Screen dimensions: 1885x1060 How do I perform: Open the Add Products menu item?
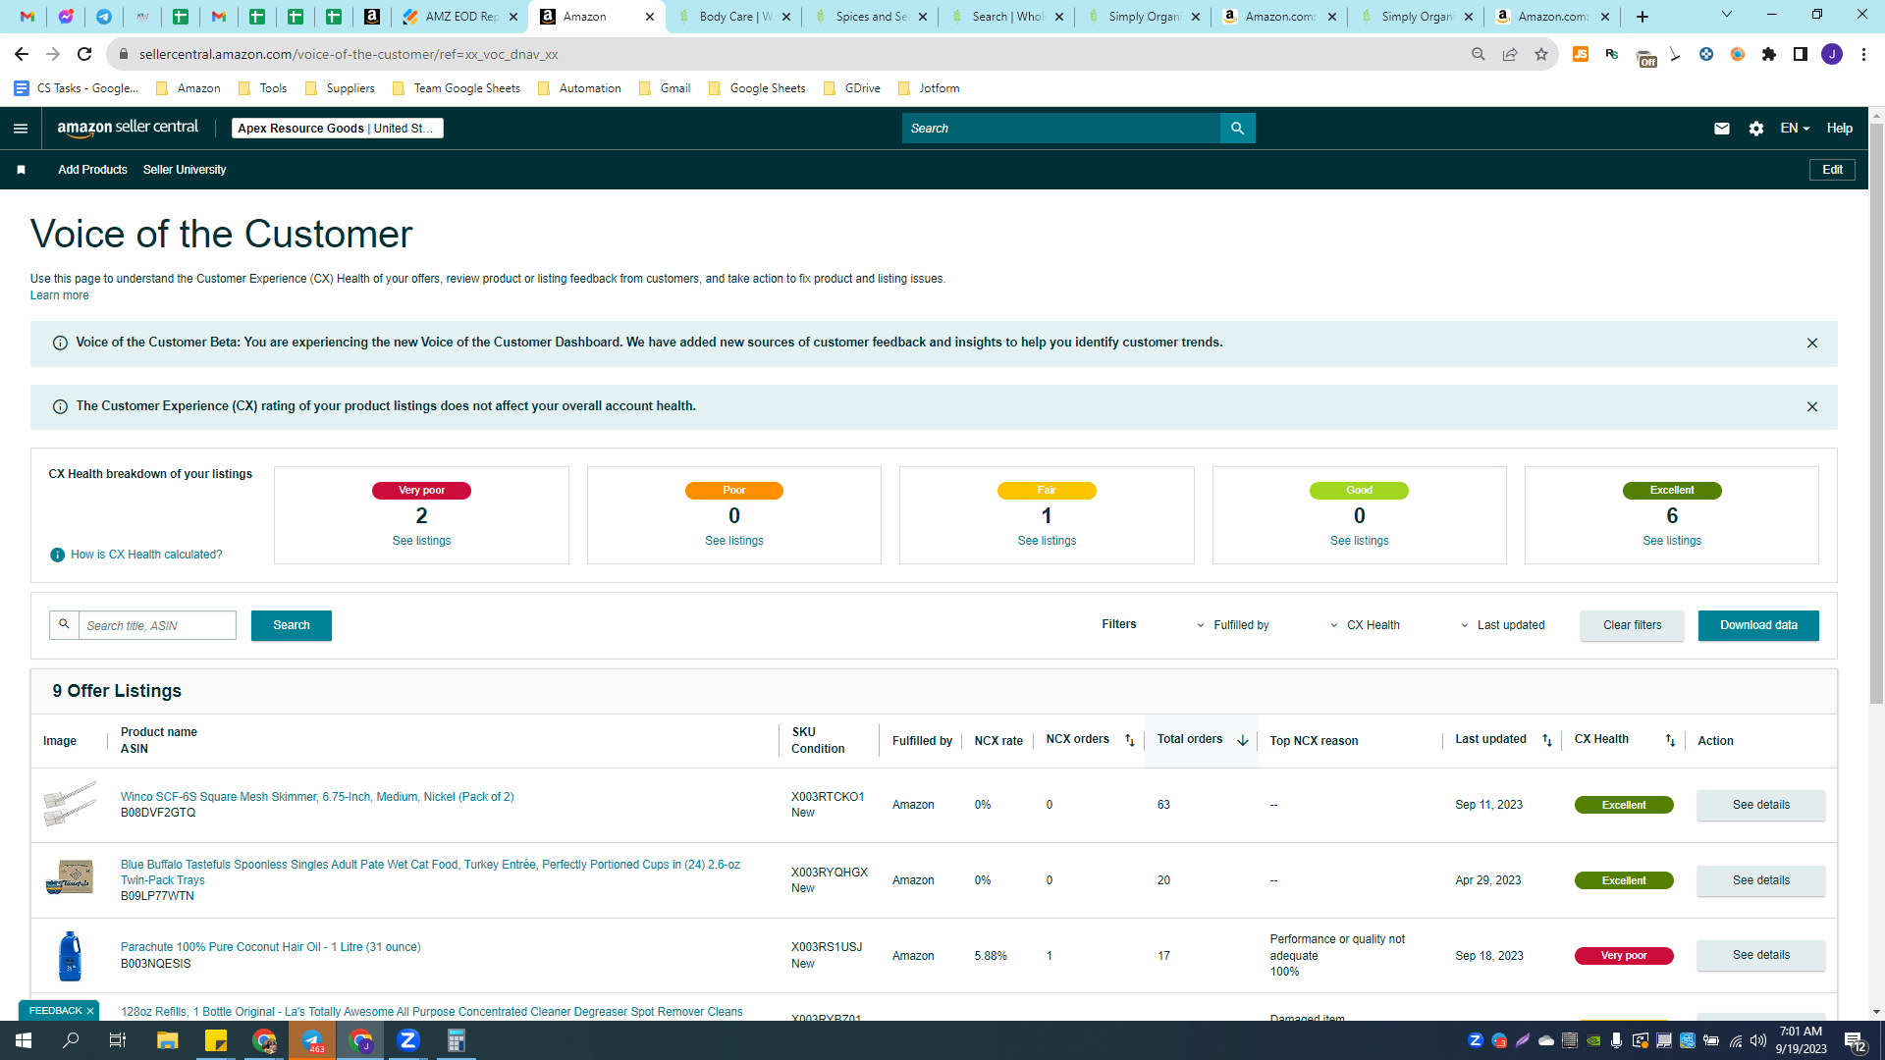coord(92,170)
